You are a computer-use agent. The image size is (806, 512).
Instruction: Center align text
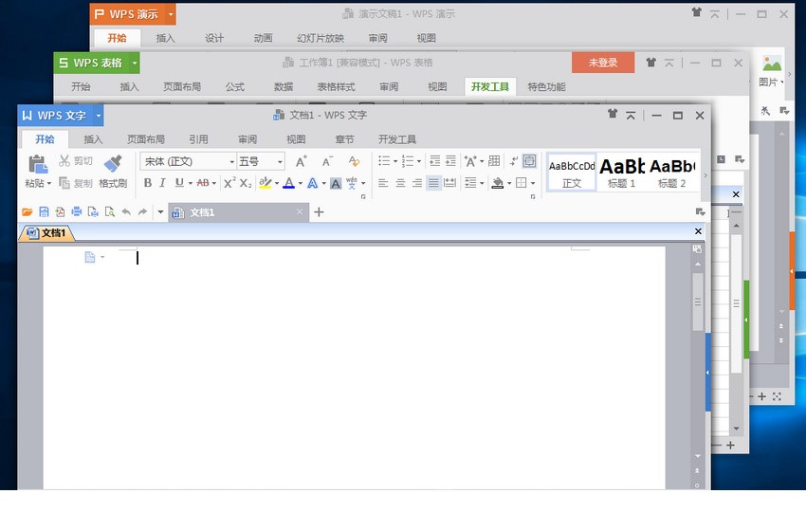click(x=400, y=182)
